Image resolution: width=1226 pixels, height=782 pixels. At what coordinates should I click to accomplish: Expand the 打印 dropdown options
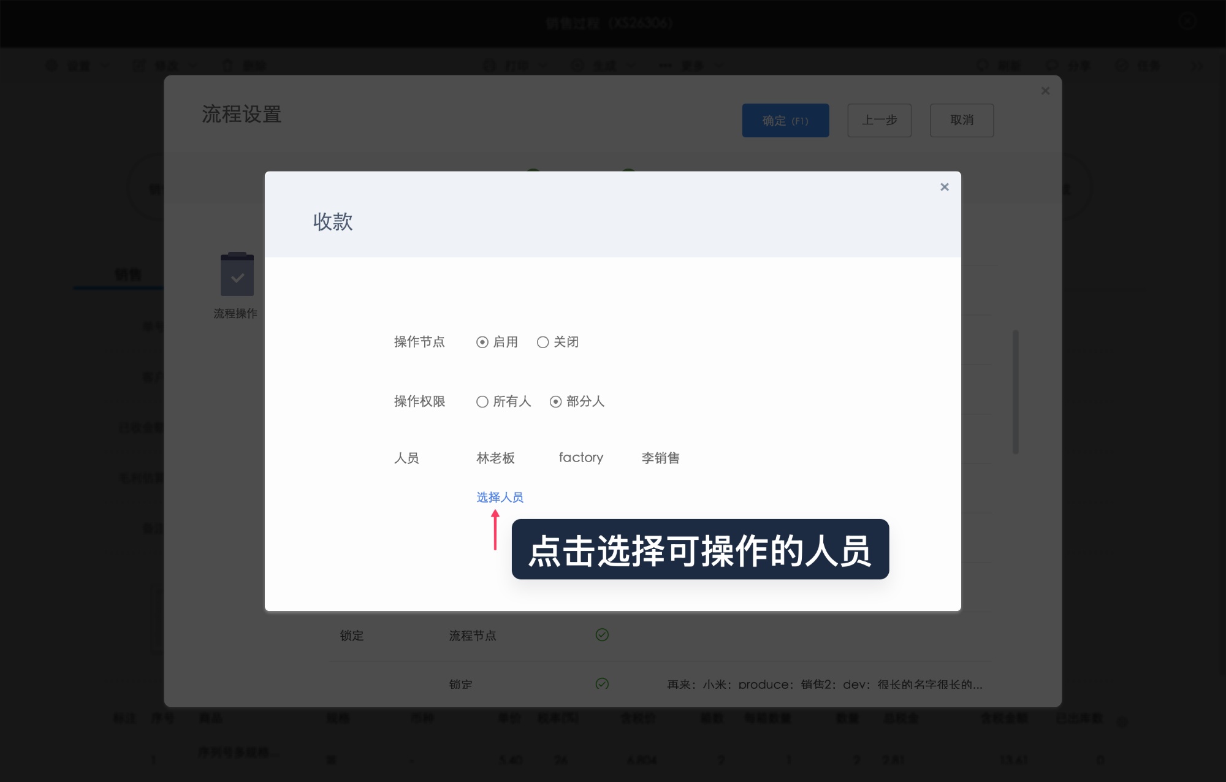pos(543,66)
